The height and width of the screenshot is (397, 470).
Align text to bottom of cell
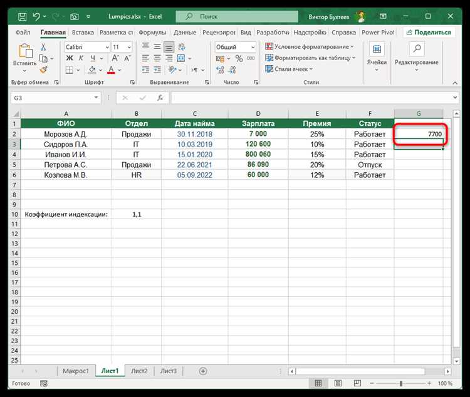point(169,47)
